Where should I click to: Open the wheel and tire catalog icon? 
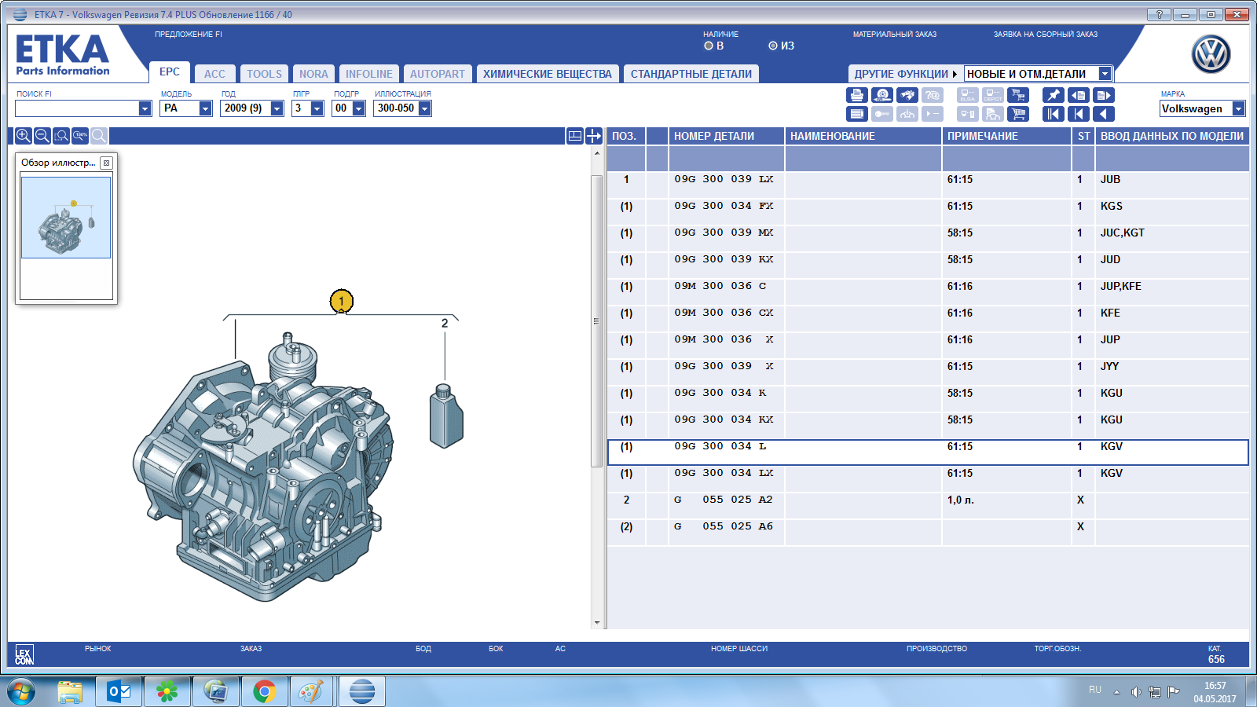click(x=882, y=95)
